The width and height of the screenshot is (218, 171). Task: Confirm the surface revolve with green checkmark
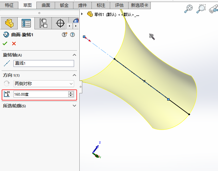click(5, 44)
